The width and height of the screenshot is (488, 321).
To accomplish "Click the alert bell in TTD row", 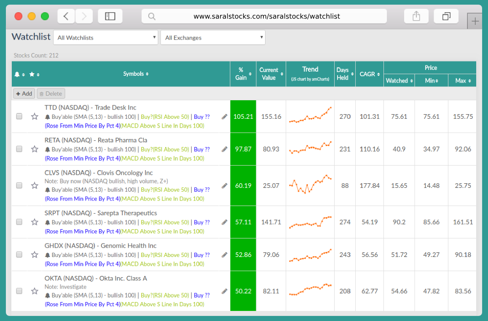I will [x=47, y=117].
